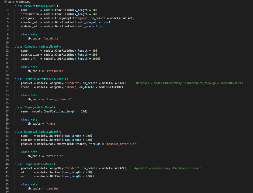Click line number 1 in gutter
This screenshot has height=193, width=253.
[8, 6]
